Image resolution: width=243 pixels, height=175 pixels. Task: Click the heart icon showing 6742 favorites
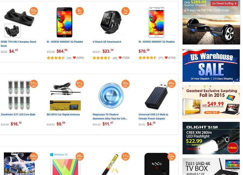(x=166, y=58)
